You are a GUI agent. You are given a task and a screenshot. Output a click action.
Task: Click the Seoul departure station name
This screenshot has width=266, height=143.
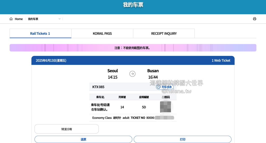[112, 71]
